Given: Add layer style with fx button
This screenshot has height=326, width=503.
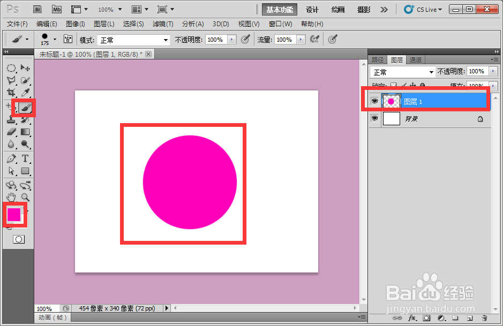Looking at the screenshot, I should pos(412,318).
